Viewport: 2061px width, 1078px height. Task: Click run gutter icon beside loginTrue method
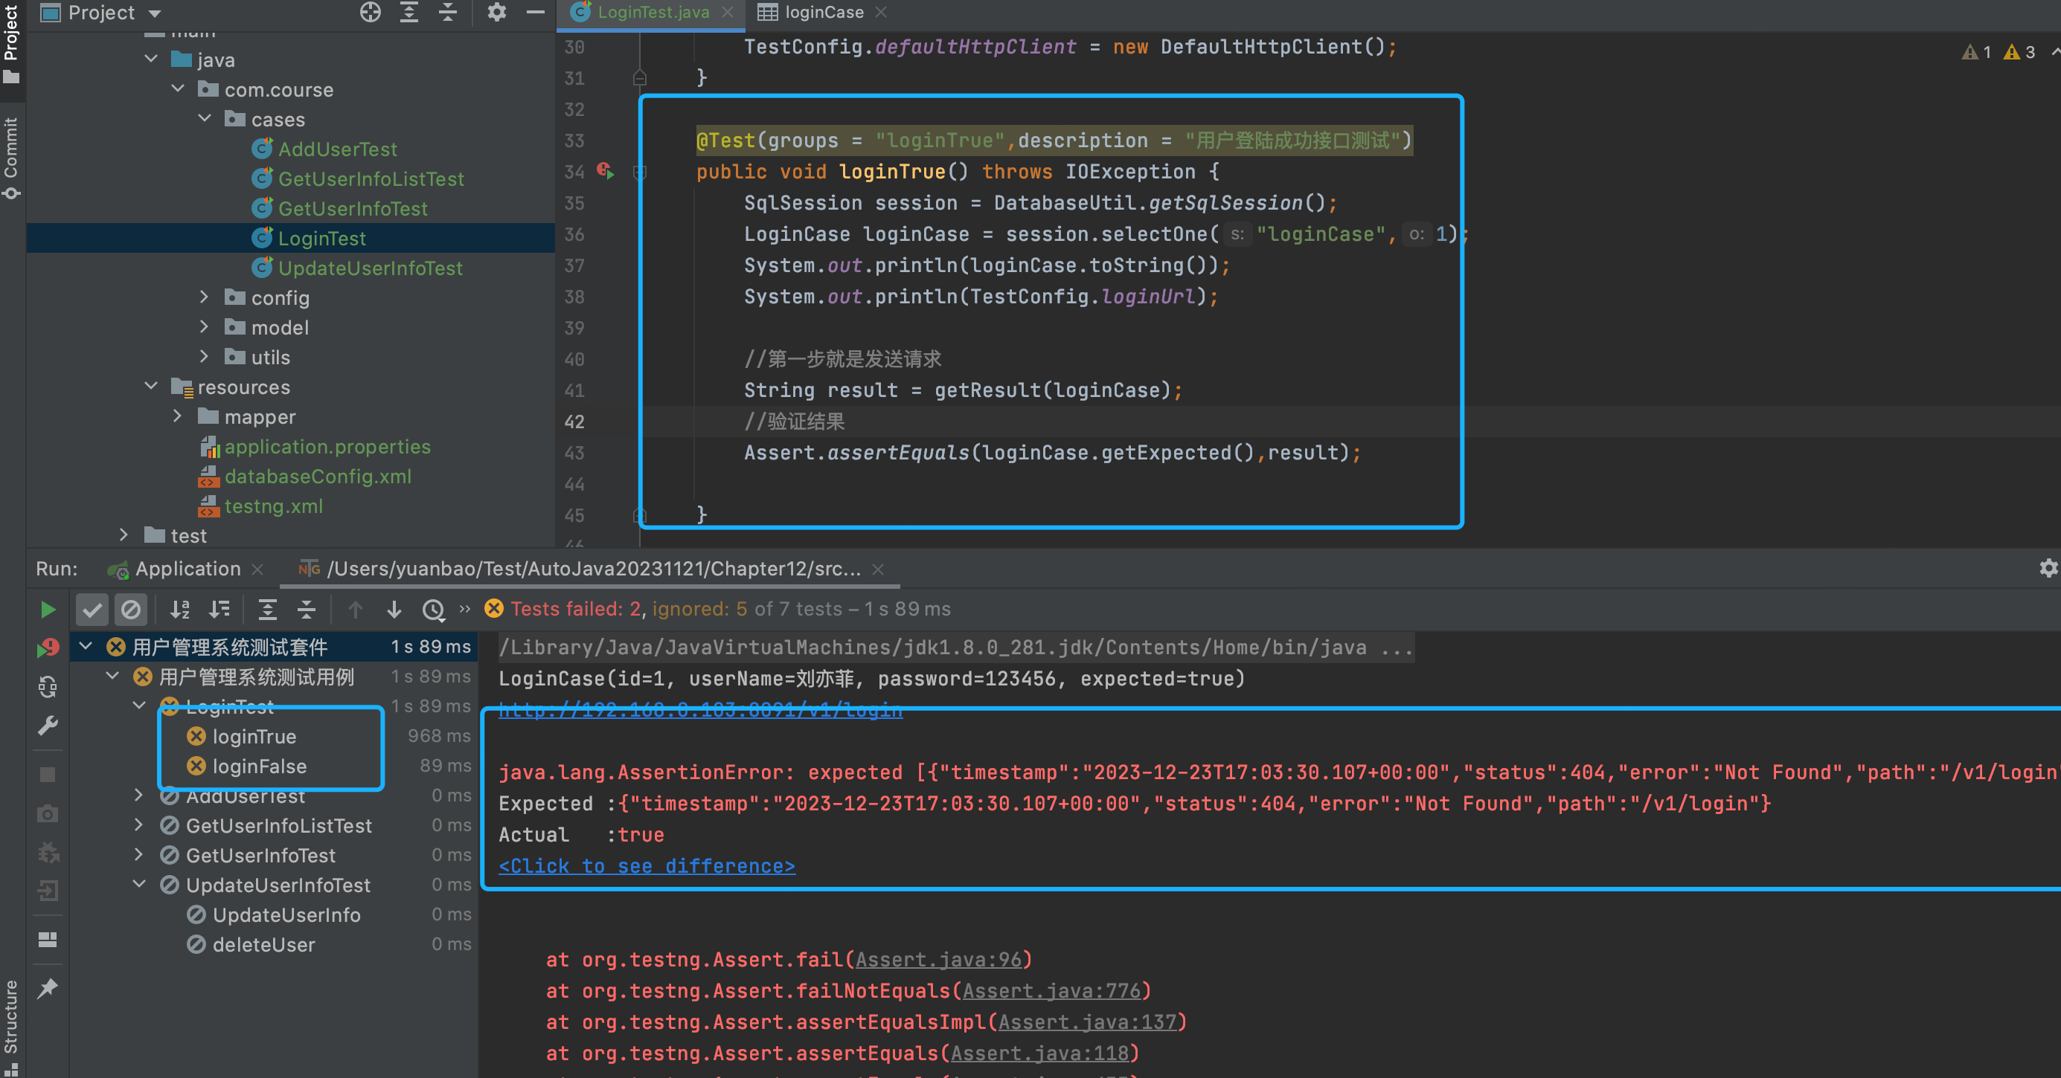tap(606, 171)
